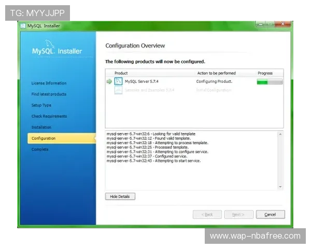This screenshot has height=249, width=311.
Task: Click the Hide Details button
Action: [x=120, y=197]
